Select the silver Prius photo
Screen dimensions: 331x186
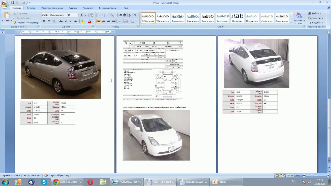click(x=61, y=69)
